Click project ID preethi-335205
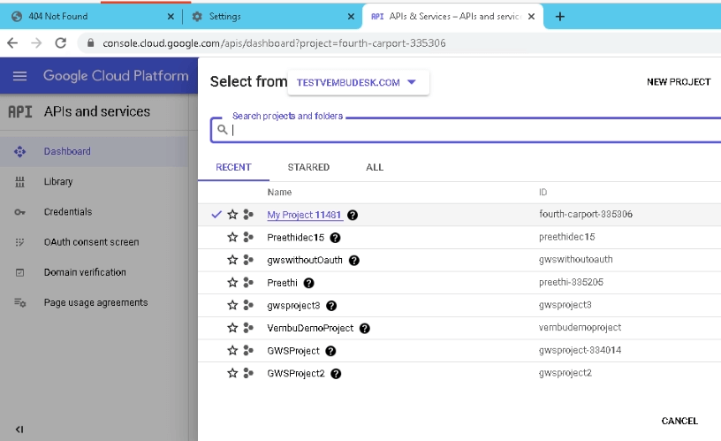Viewport: 721px width, 441px height. pyautogui.click(x=571, y=282)
